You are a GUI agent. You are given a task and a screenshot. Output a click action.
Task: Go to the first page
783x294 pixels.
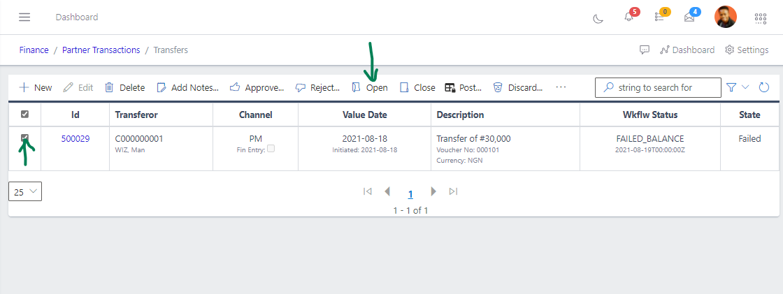pyautogui.click(x=368, y=191)
